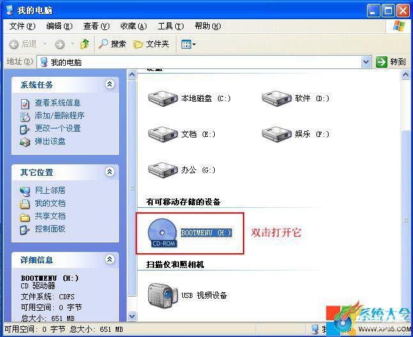Select the 娱乐 (F:) drive icon
Screen dimensions: 413x337
pos(277,134)
